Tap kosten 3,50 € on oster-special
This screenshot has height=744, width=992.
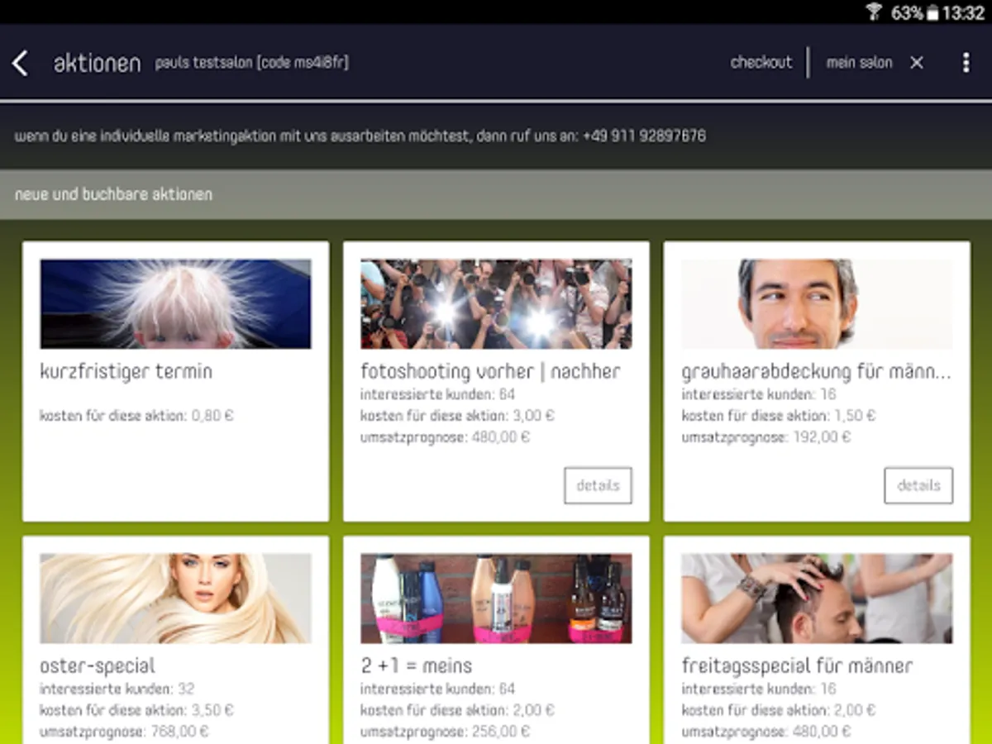coord(136,710)
